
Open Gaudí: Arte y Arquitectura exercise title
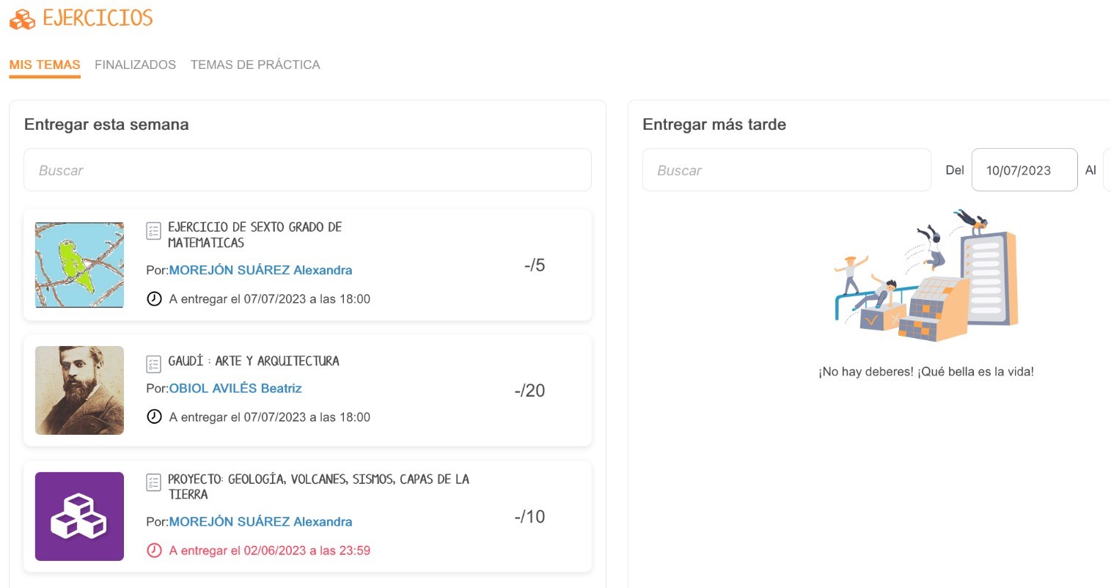[254, 361]
